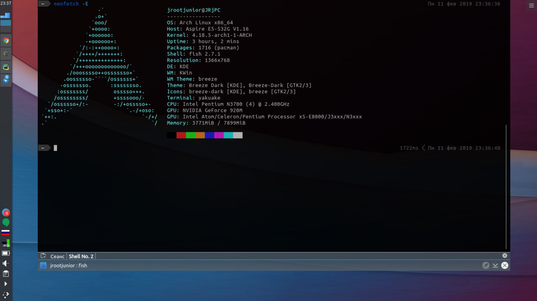Click the 'WM Theme: breeze' line
Screen dimensions: 537x301
click(x=192, y=79)
